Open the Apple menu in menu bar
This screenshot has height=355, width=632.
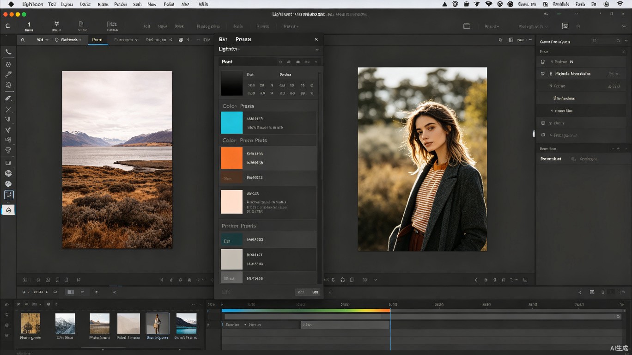point(11,4)
